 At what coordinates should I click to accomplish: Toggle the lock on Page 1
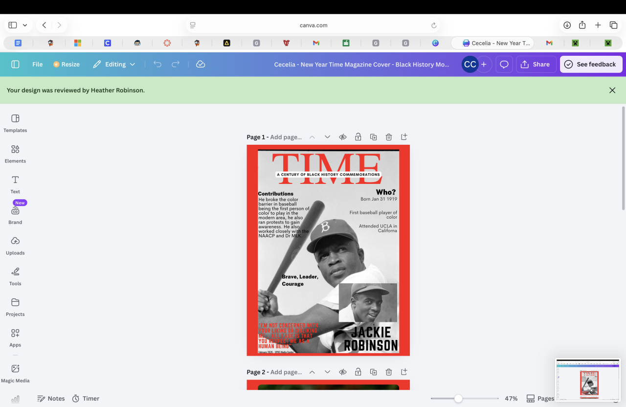click(358, 137)
